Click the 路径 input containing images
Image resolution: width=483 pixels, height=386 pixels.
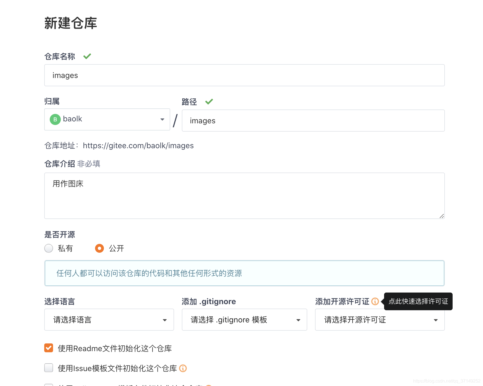(x=313, y=121)
